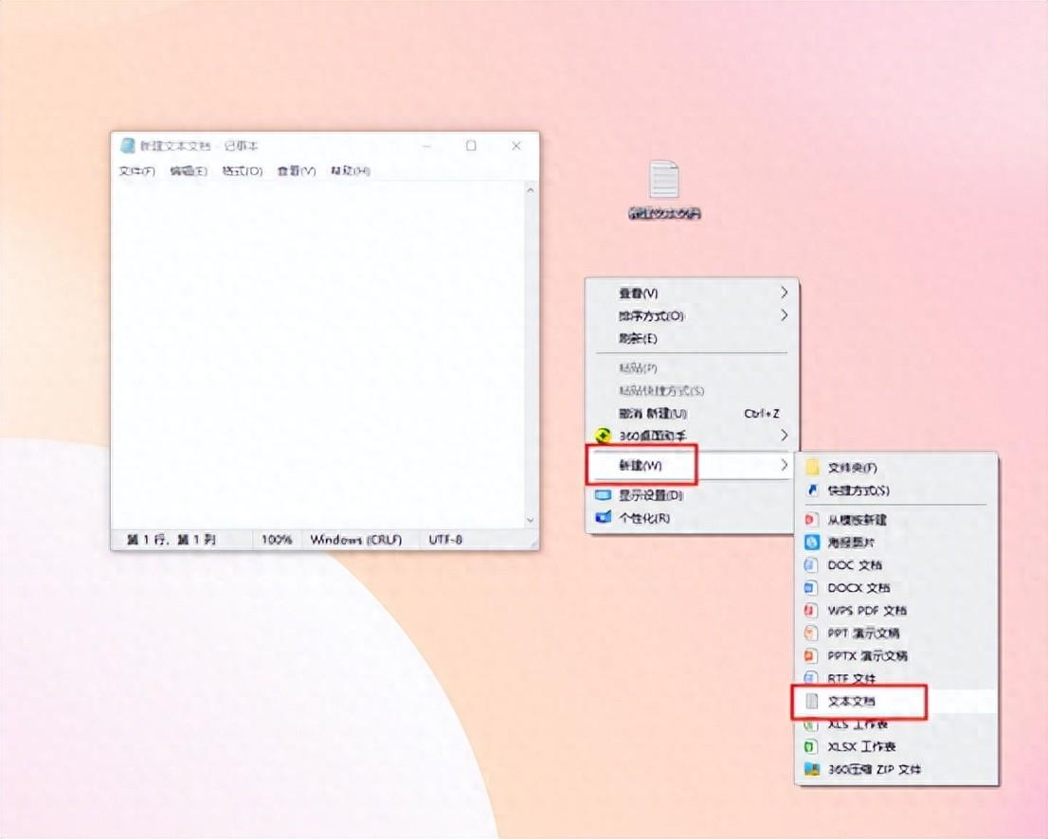The height and width of the screenshot is (839, 1048).
Task: Expand the 排序方式(O) submenu arrow
Action: [784, 315]
